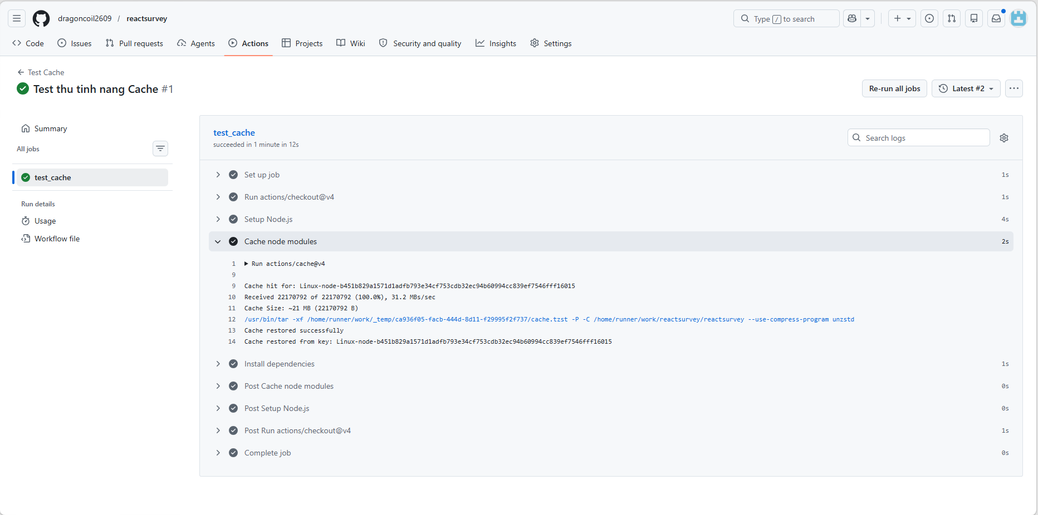The width and height of the screenshot is (1038, 515).
Task: Expand the Setup Node.js step
Action: [611, 219]
